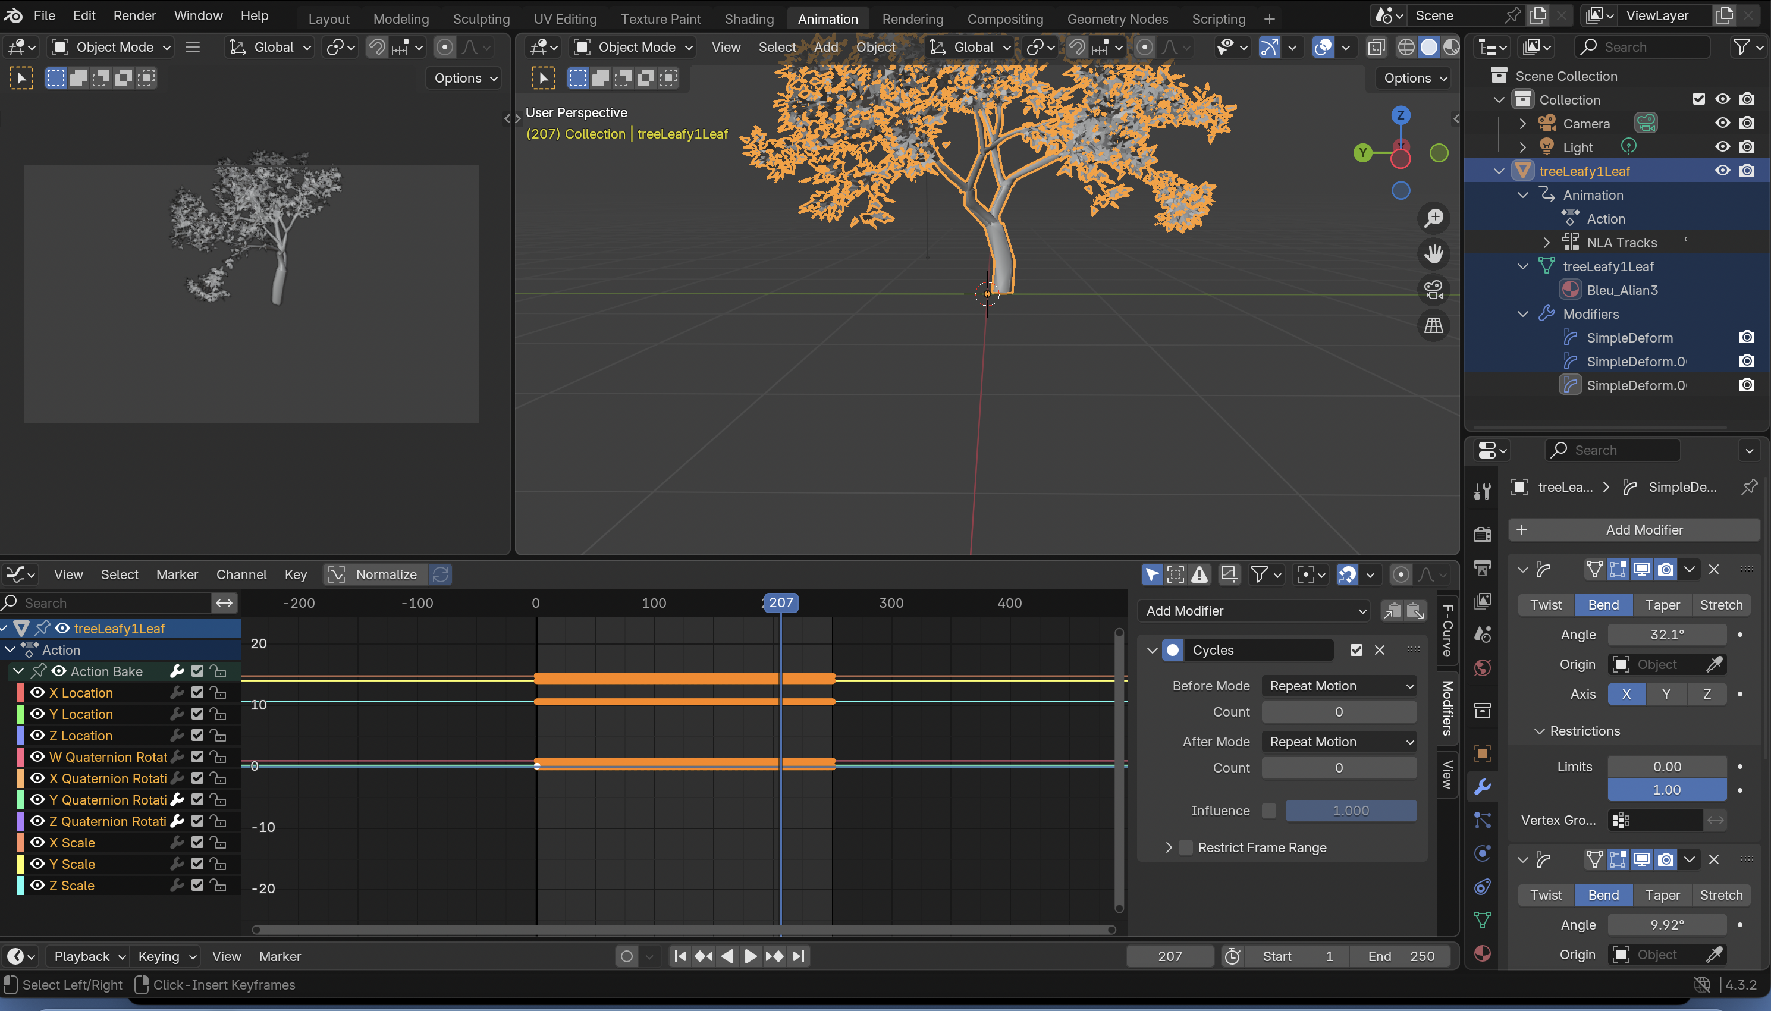
Task: Jump to next keyframe button
Action: tap(774, 956)
